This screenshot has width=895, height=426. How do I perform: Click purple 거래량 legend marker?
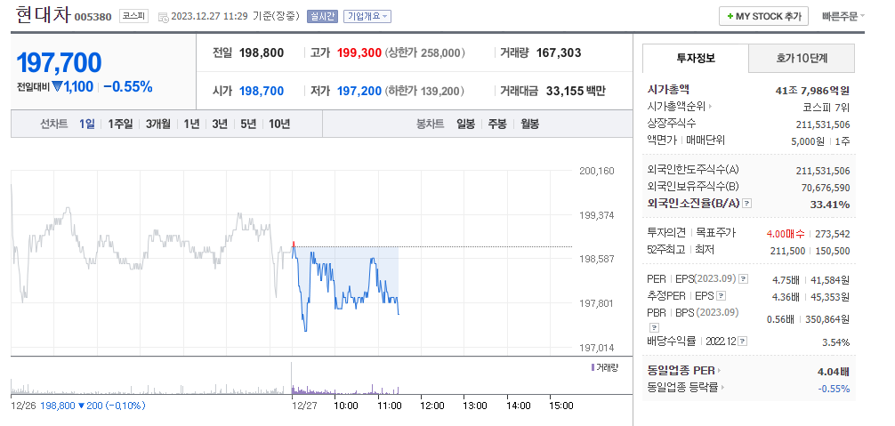pos(593,368)
